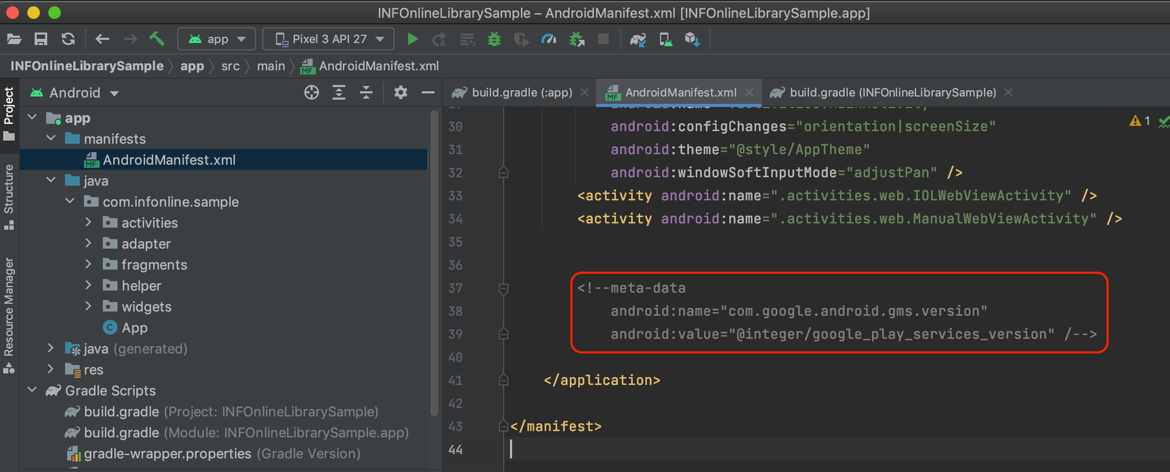This screenshot has width=1170, height=472.
Task: Close the build.gradle (INFOnlineLibrarySample) tab
Action: tap(1008, 93)
